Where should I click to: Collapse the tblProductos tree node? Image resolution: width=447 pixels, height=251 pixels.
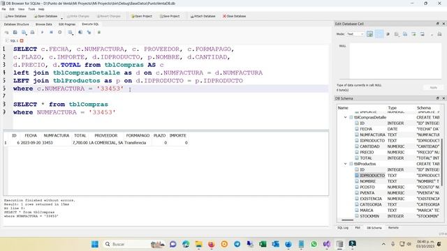[345, 164]
